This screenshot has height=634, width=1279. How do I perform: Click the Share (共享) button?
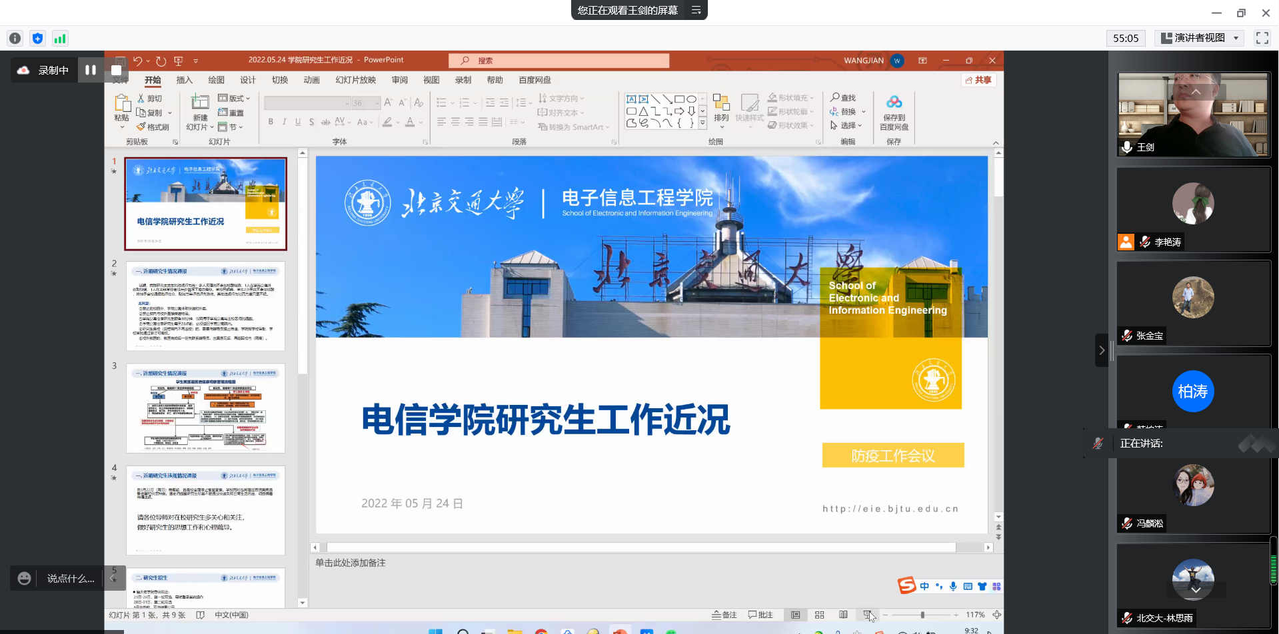(x=978, y=80)
